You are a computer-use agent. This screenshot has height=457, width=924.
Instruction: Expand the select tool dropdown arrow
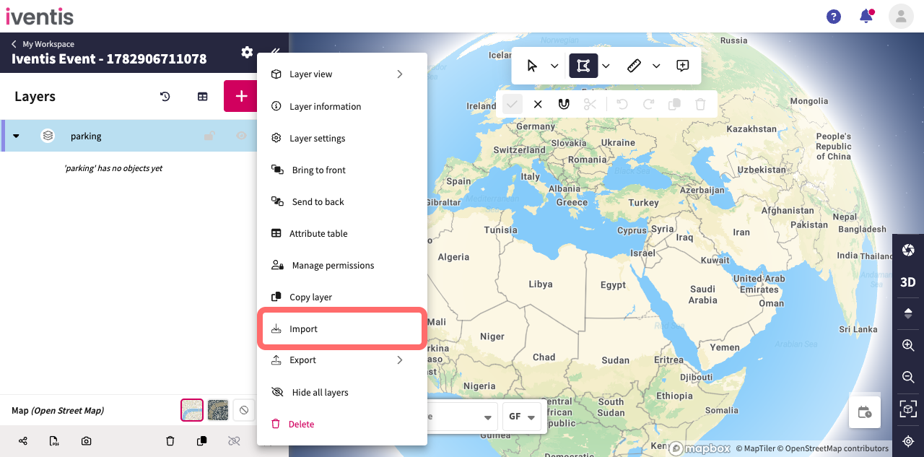pos(554,66)
